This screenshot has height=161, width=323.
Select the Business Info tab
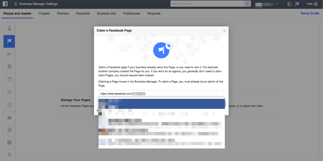[x=107, y=14]
